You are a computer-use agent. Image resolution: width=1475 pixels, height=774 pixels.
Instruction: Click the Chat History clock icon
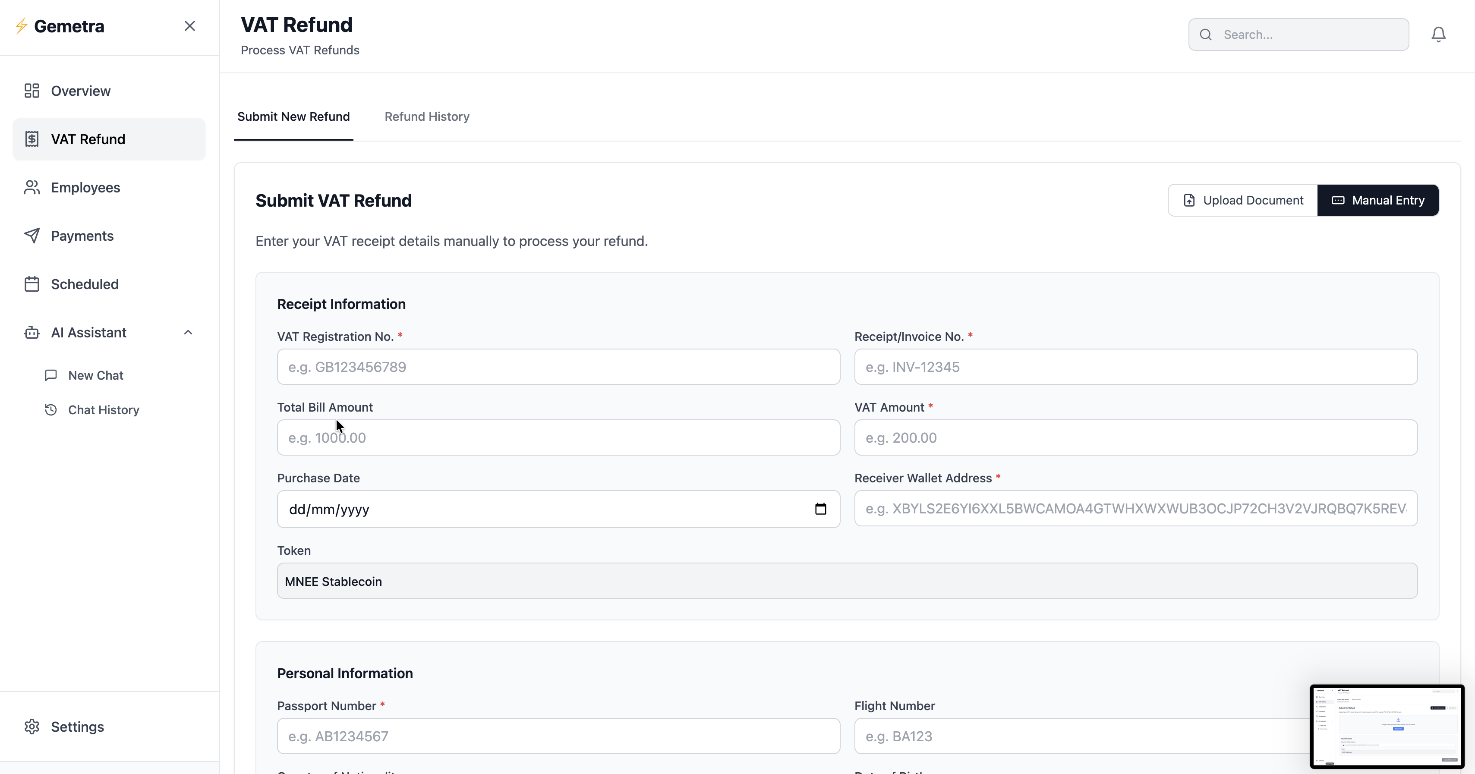point(51,409)
